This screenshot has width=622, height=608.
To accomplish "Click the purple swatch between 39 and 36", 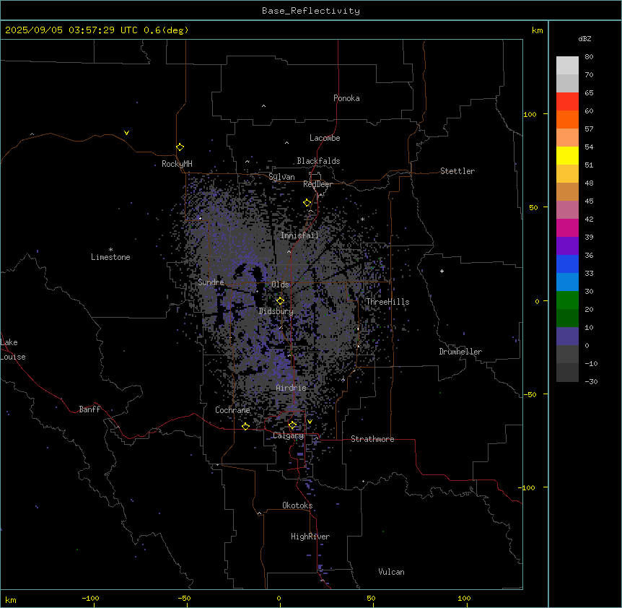I will pos(567,246).
